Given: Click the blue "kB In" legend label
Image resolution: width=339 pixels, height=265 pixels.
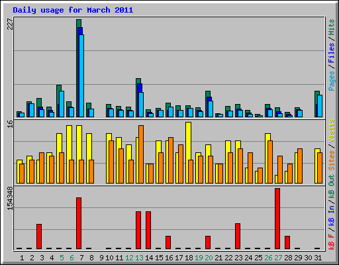Looking at the screenshot, I should (332, 215).
